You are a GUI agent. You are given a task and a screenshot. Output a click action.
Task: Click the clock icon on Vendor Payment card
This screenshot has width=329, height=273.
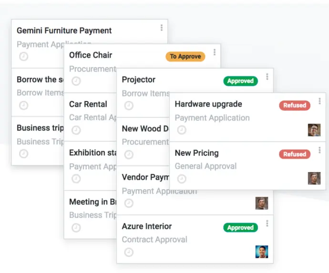(129, 203)
